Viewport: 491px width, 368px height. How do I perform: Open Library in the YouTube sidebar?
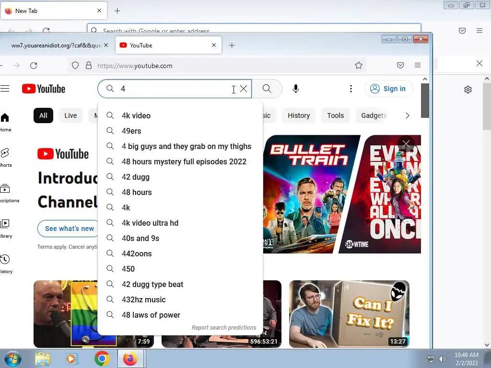(x=5, y=229)
